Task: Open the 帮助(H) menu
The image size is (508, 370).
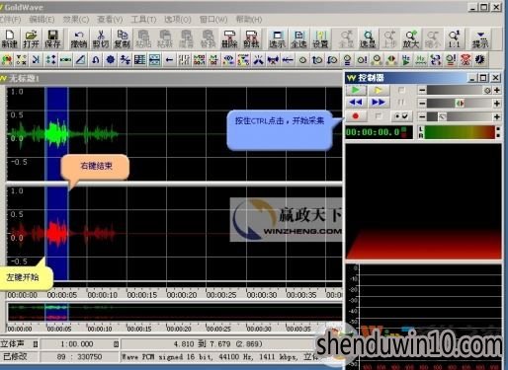Action: pyautogui.click(x=249, y=20)
